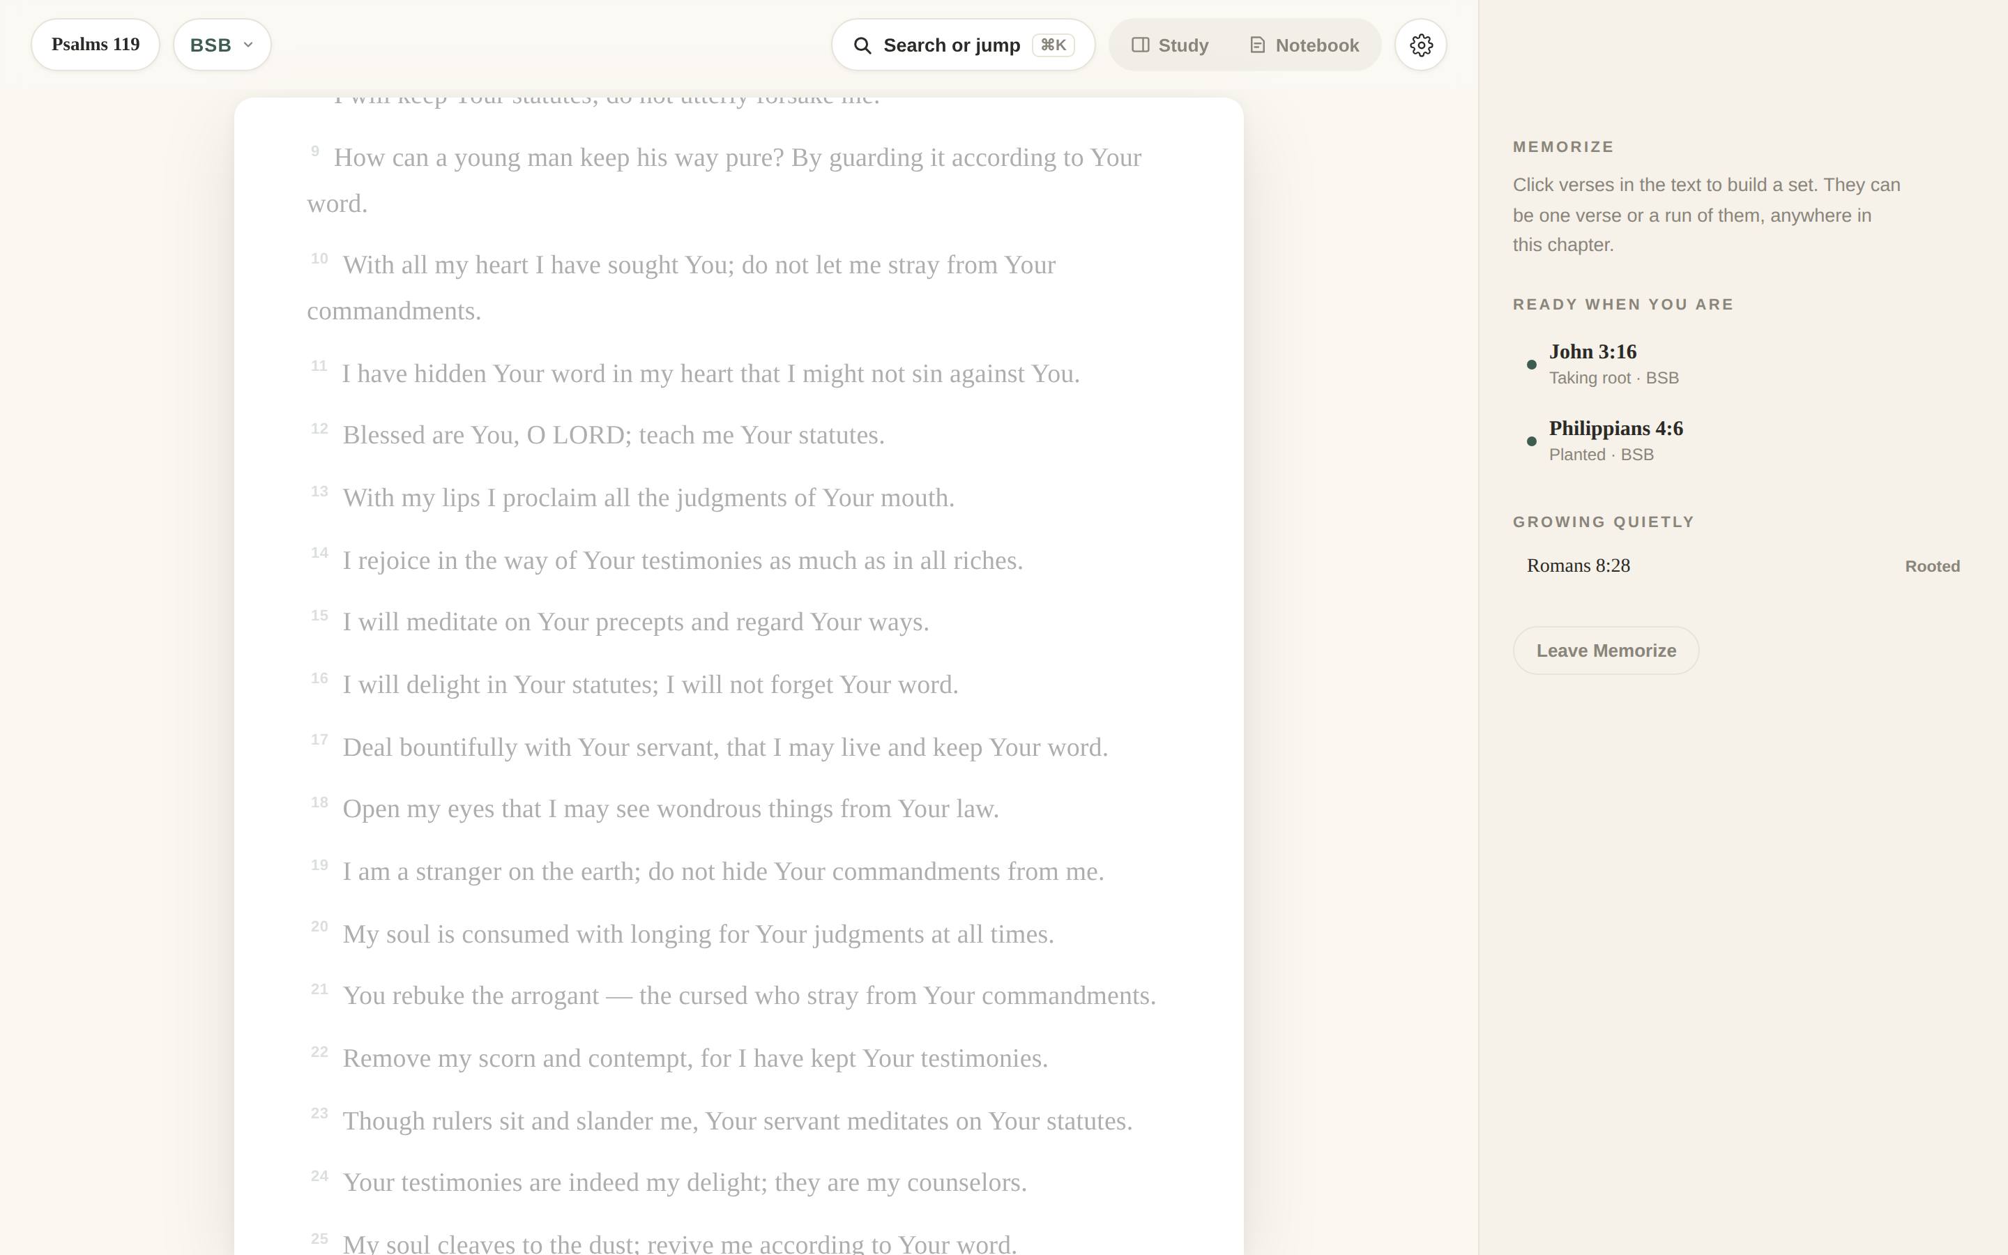Click the Leave Memorize button
The height and width of the screenshot is (1255, 2008).
pos(1606,651)
